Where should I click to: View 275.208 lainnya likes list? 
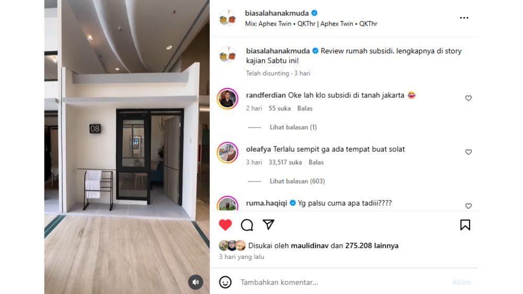[x=371, y=246]
